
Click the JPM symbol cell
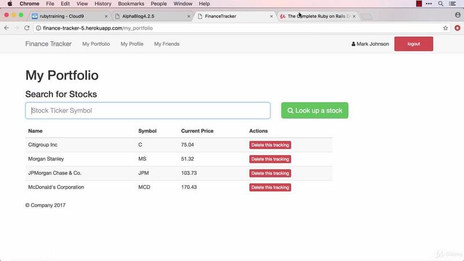(x=143, y=173)
